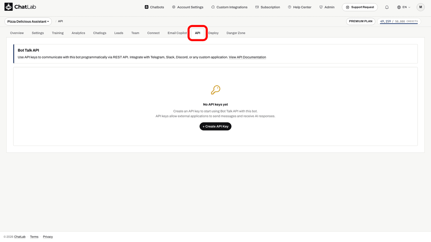Open the Danger Zone tab
The width and height of the screenshot is (431, 242).
[x=236, y=33]
